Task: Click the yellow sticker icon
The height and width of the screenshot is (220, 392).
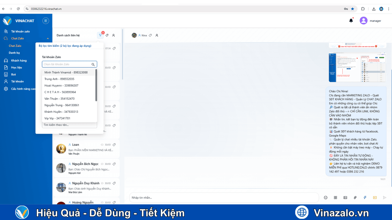Action: [375, 197]
